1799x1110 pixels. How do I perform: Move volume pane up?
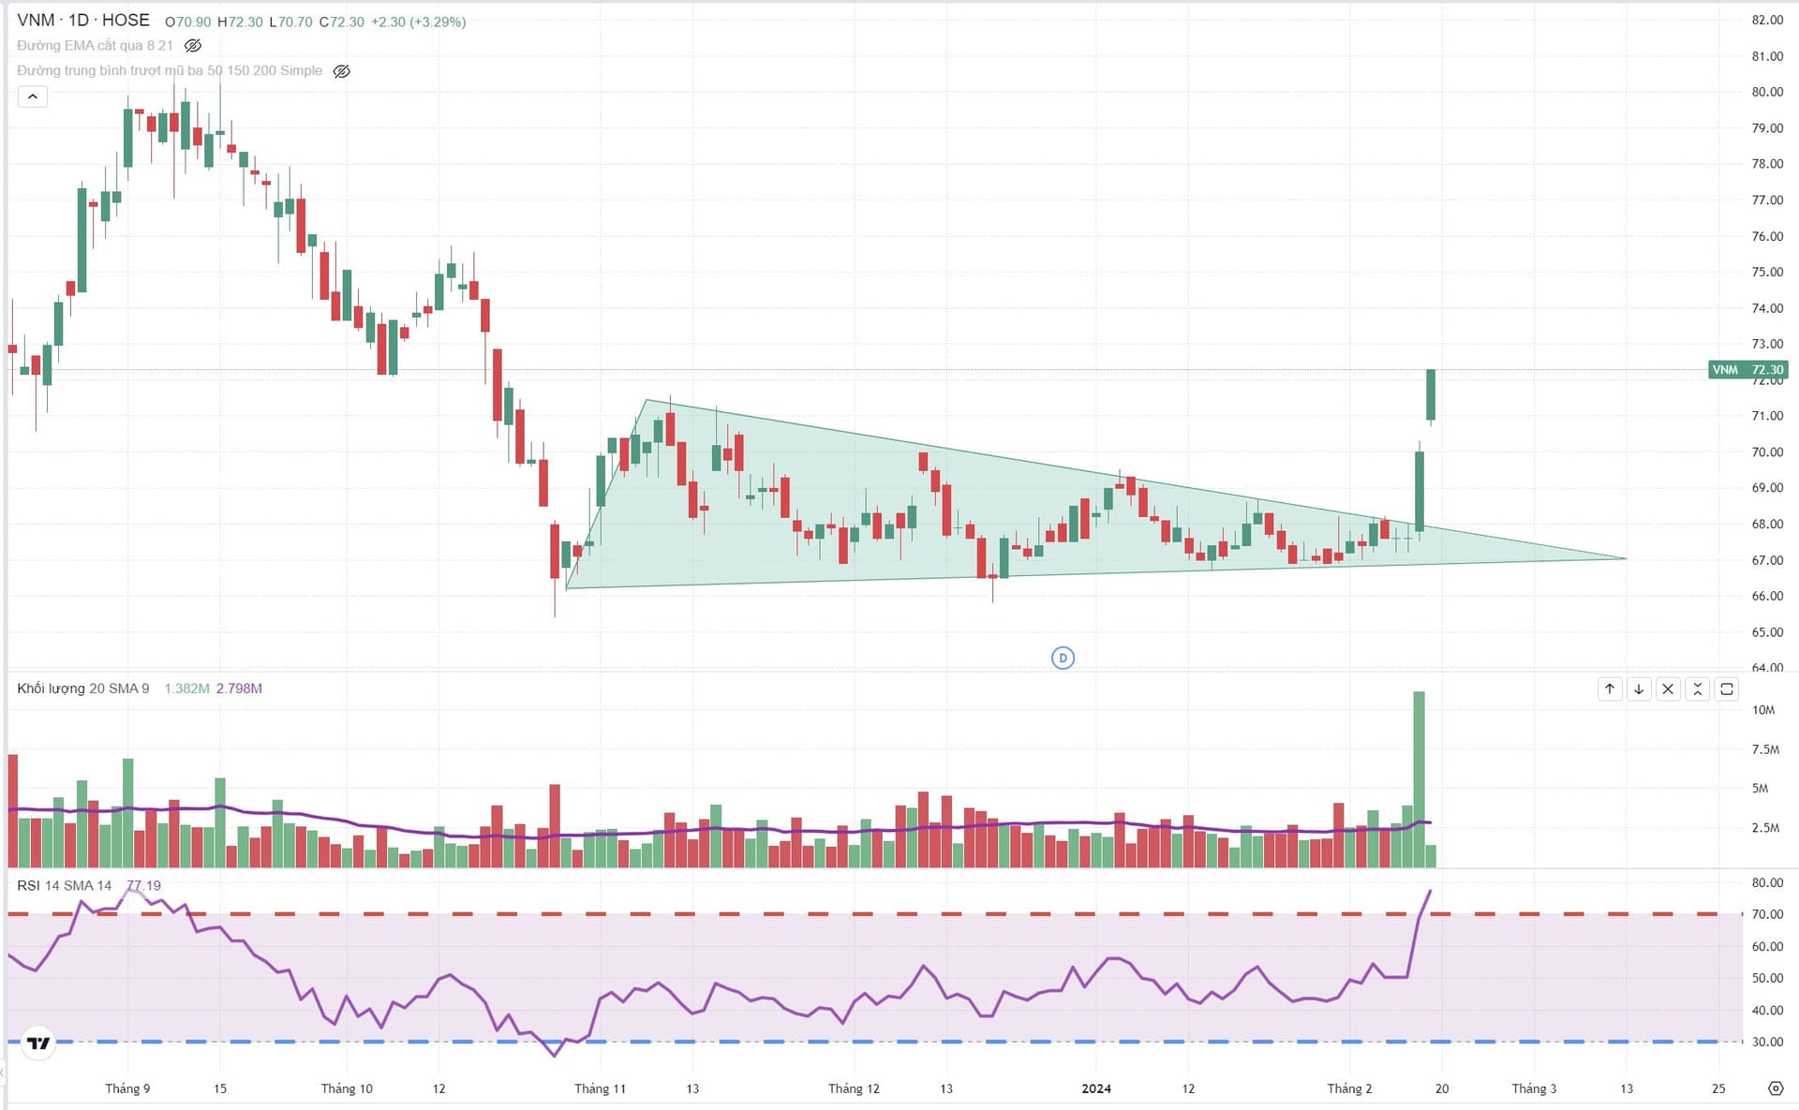[x=1609, y=689]
